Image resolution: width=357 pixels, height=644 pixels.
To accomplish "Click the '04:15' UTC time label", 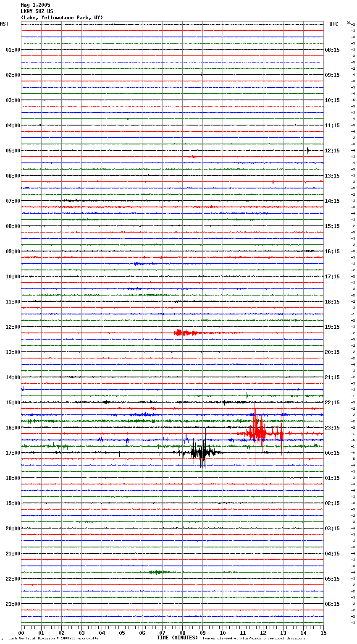I will tap(332, 554).
